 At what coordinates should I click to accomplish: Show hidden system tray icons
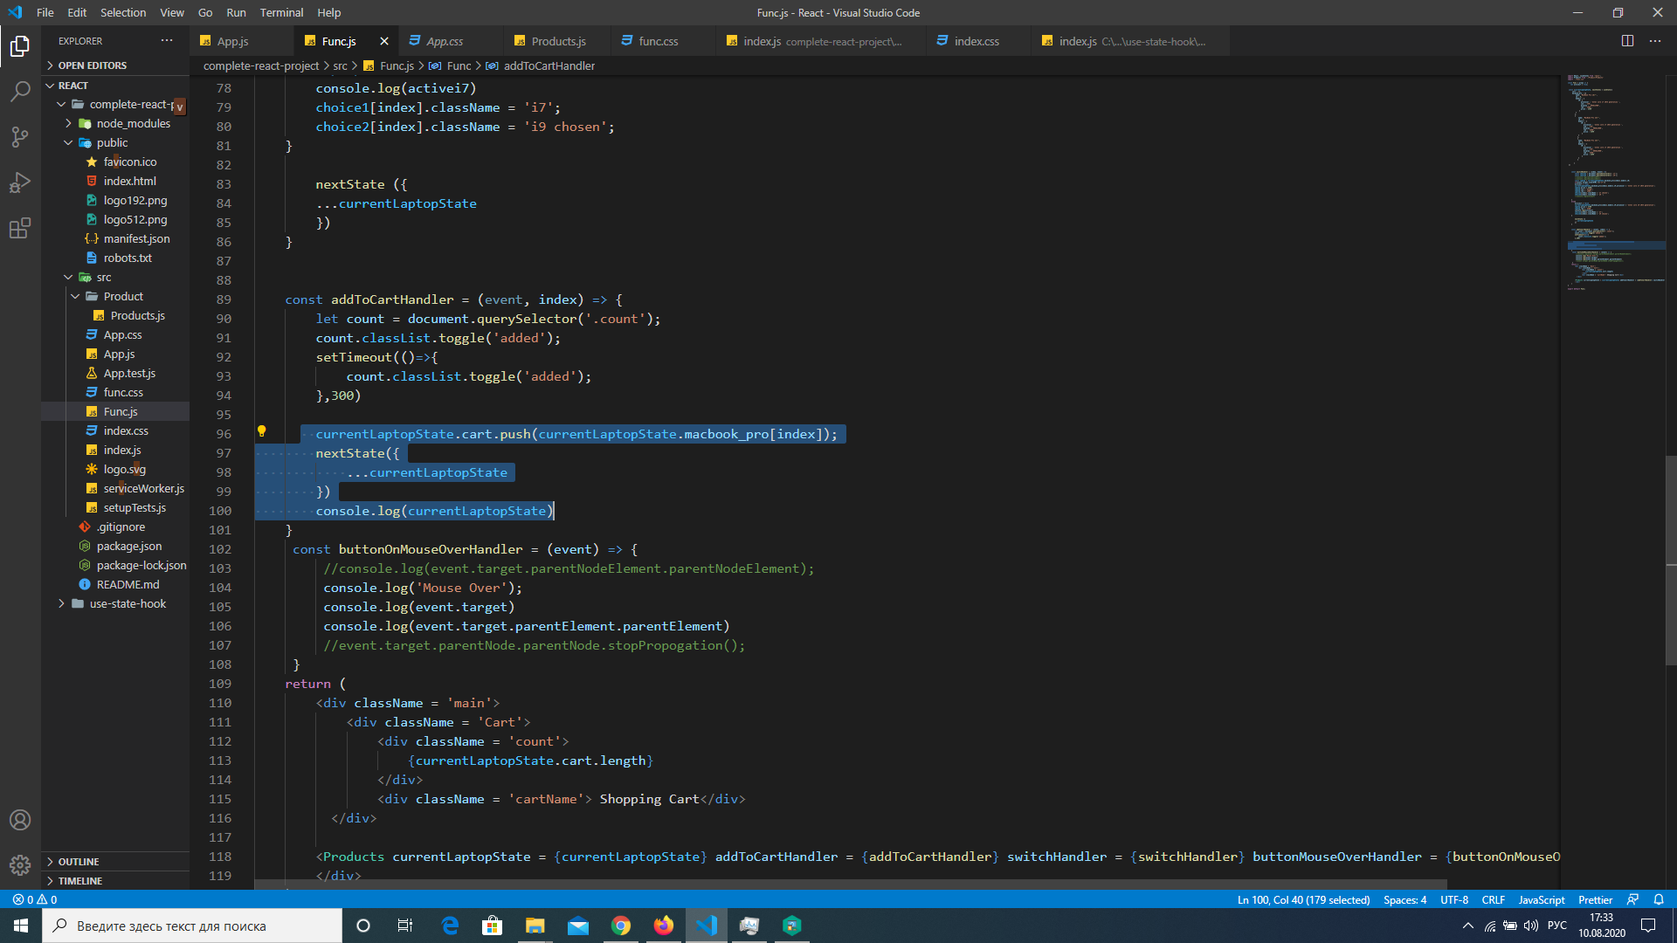1468,926
